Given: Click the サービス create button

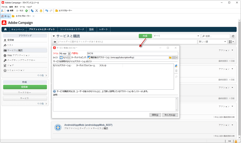Looking at the screenshot, I should pyautogui.click(x=25, y=98).
